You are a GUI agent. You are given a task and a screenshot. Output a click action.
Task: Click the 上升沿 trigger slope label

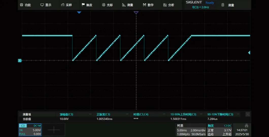click(x=227, y=134)
